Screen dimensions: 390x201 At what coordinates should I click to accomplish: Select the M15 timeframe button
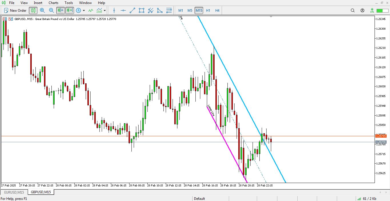[x=199, y=11]
